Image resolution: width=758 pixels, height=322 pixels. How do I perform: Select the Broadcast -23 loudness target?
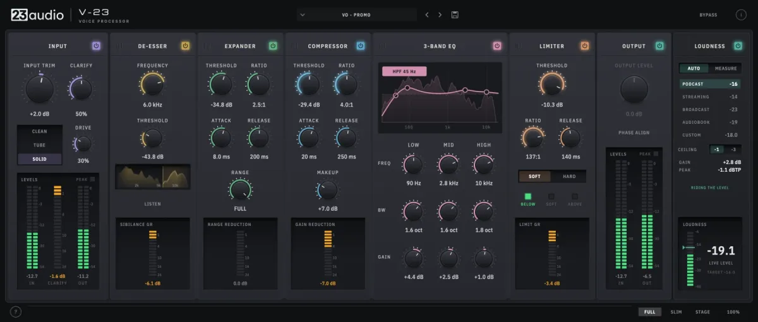click(710, 109)
